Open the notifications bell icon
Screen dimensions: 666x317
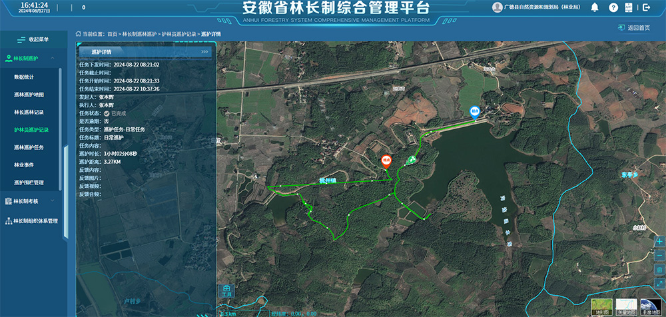tap(595, 7)
